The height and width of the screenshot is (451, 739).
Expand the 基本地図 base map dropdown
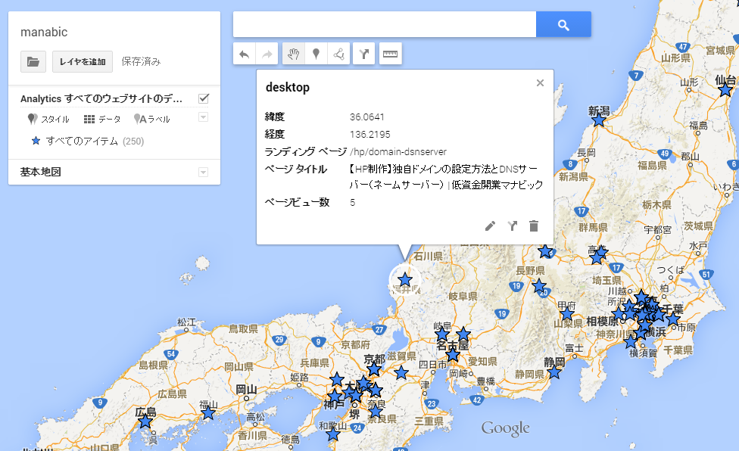[203, 173]
